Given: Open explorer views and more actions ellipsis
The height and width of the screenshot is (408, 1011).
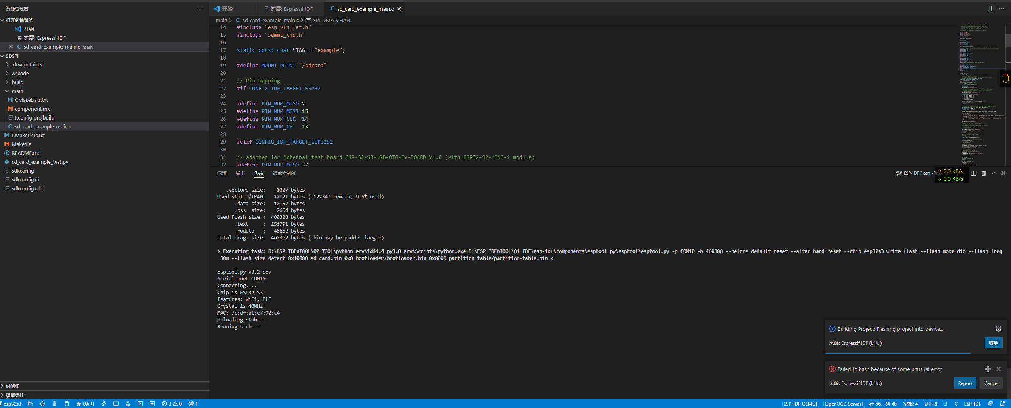Looking at the screenshot, I should pyautogui.click(x=200, y=8).
